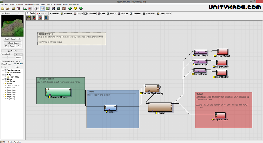Screen dimensions: 263x143
Task: Collapse Filters tree group
Action: [x=3, y=79]
